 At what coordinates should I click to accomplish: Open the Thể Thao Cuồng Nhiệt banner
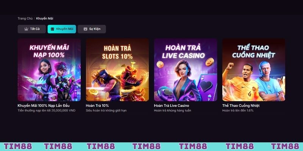click(254, 70)
